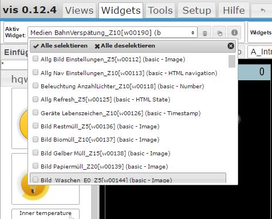Check Allg Bild Einstellungen_Z5 checkbox
Screen dimensions: 272x219
pyautogui.click(x=36, y=58)
